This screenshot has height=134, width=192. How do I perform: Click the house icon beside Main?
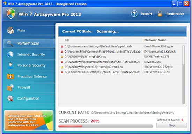(x=10, y=30)
